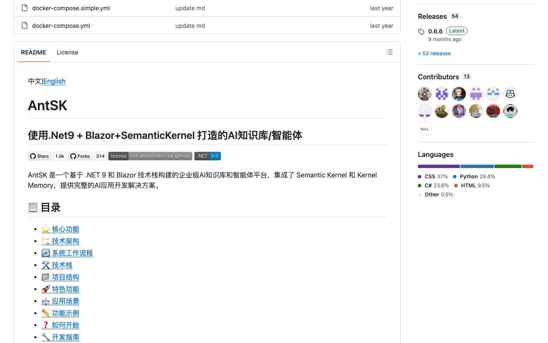548x343 pixels.
Task: Open the docker-compose.yml file
Action: (x=61, y=26)
